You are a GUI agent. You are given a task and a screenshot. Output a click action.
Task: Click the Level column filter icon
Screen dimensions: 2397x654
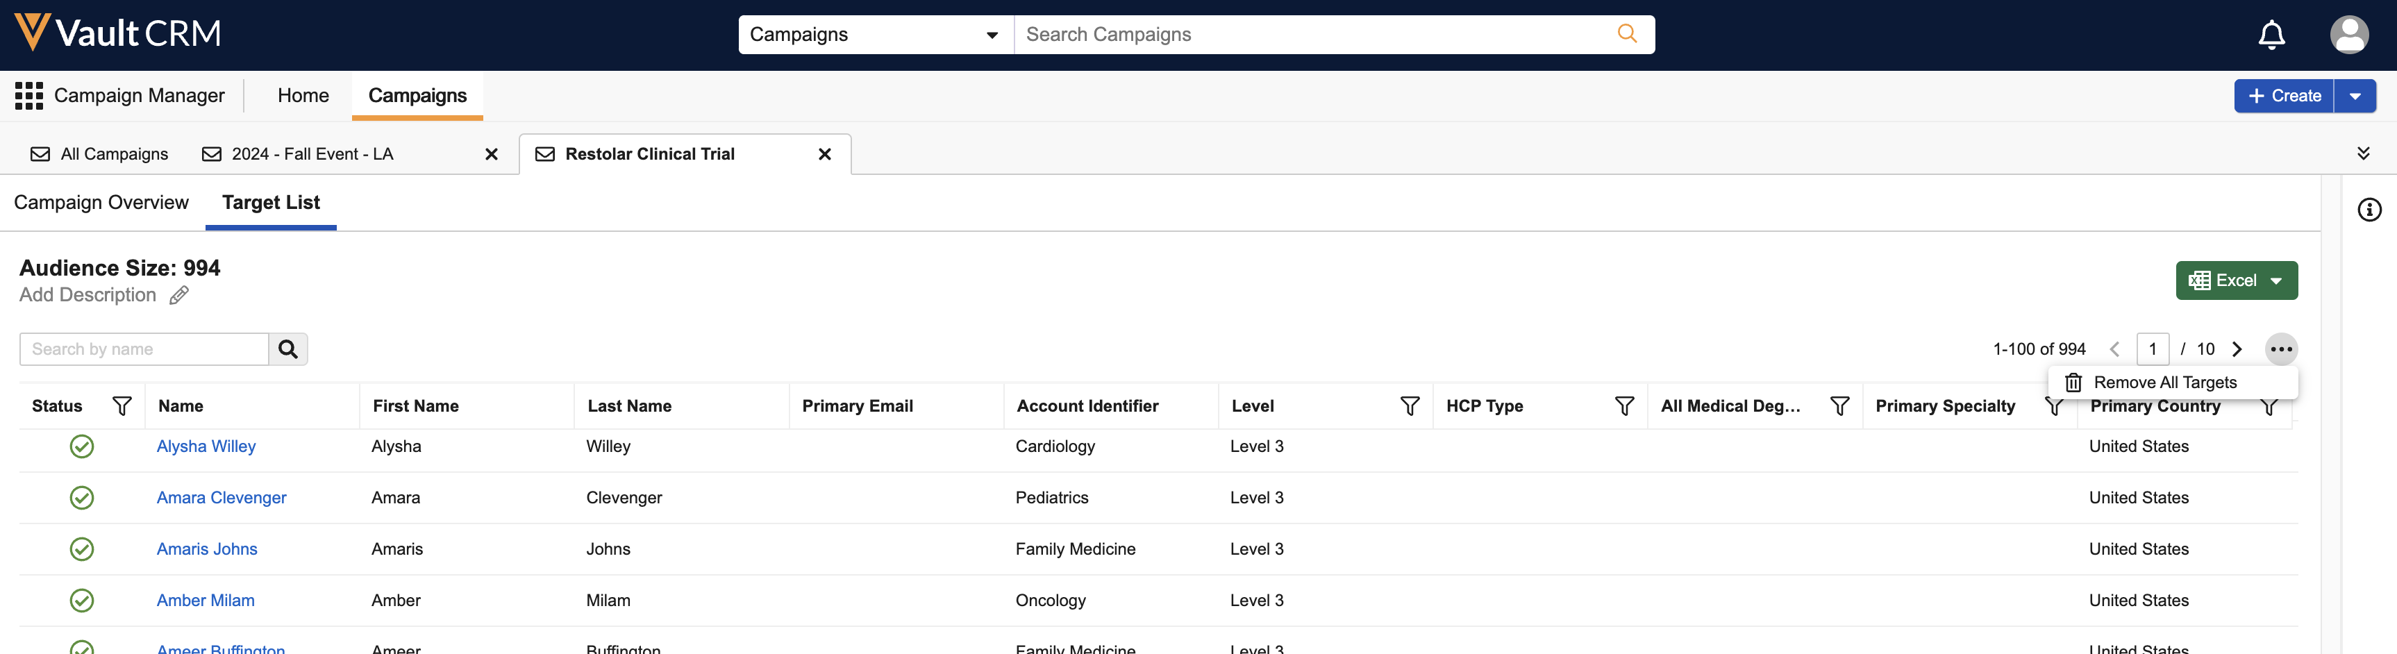pos(1410,407)
